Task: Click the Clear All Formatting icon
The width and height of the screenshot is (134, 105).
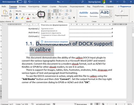Action: click(41, 14)
